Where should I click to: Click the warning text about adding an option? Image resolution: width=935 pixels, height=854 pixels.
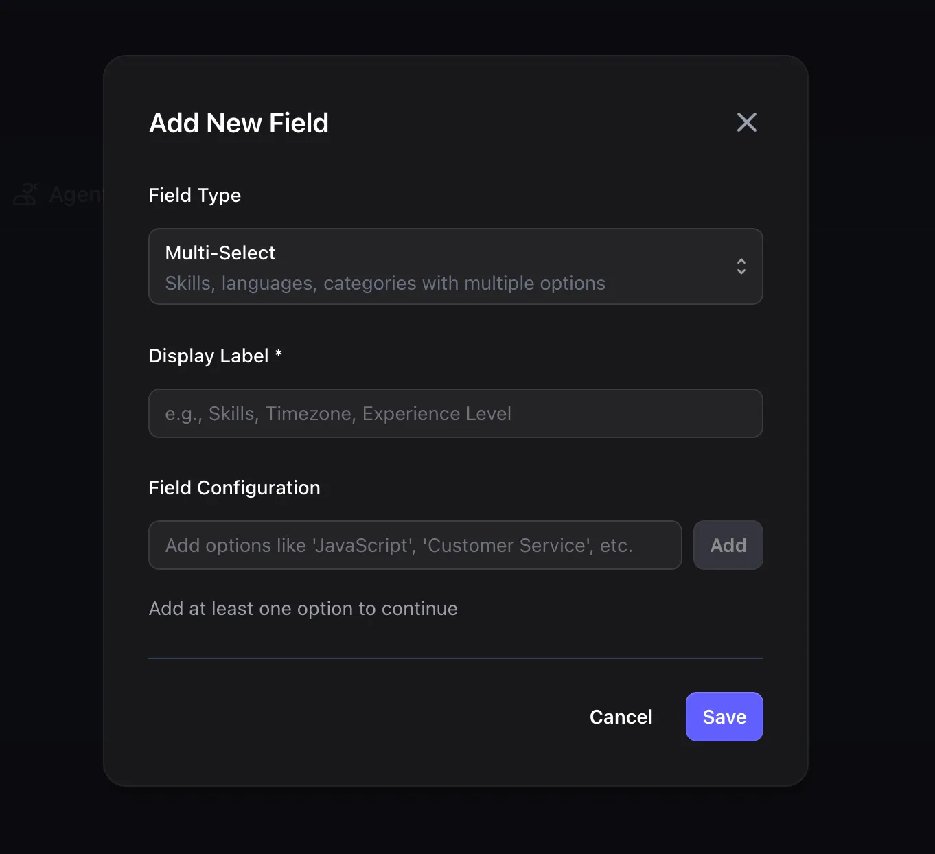click(303, 608)
